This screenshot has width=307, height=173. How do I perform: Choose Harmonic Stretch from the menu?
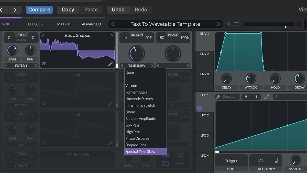tap(146, 99)
